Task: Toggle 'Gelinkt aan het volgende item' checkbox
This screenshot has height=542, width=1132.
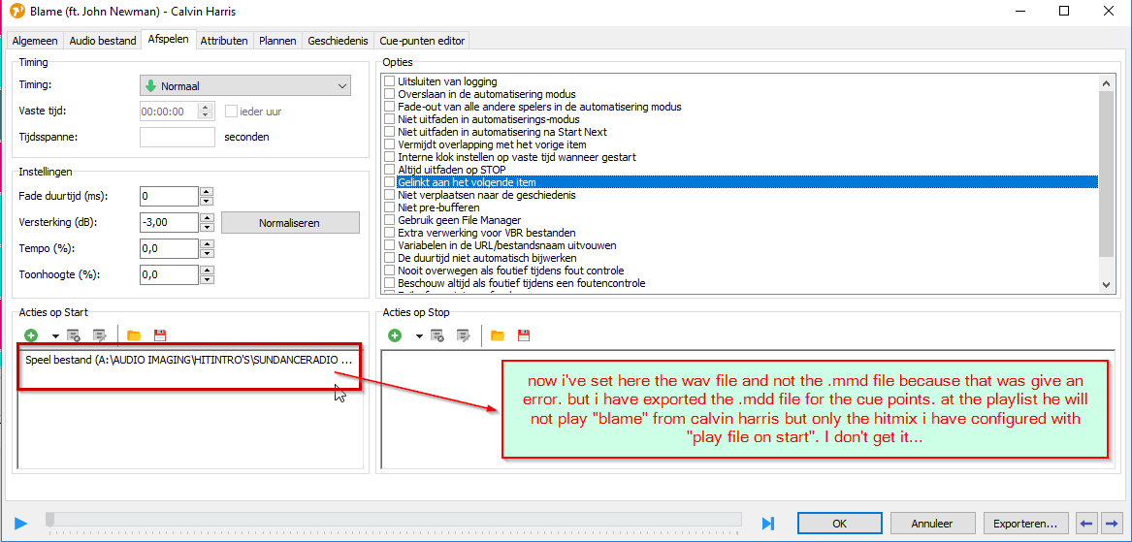Action: pos(390,182)
